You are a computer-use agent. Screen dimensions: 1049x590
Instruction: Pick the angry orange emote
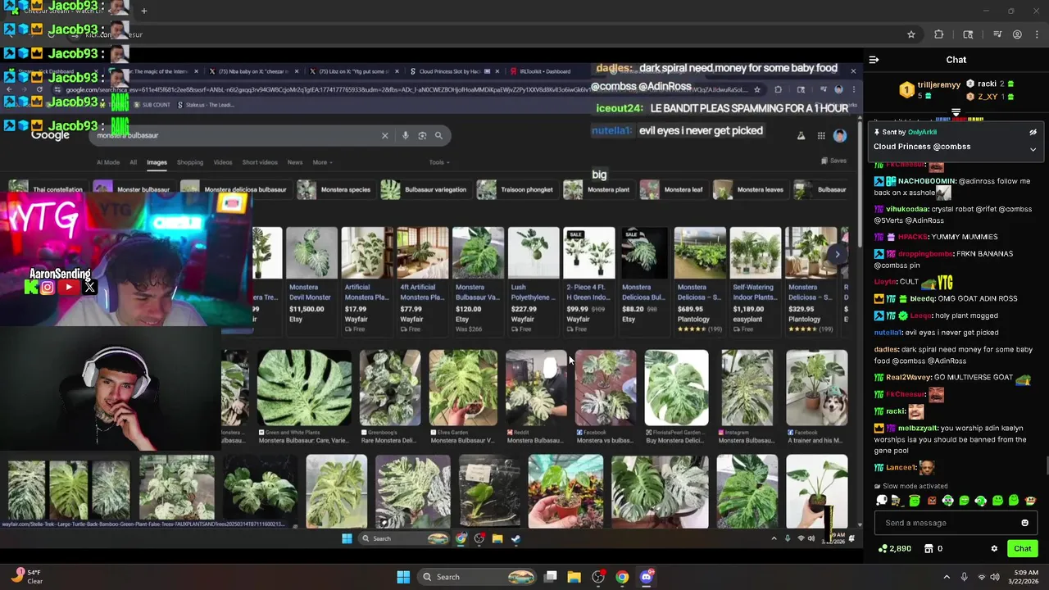coord(931,501)
